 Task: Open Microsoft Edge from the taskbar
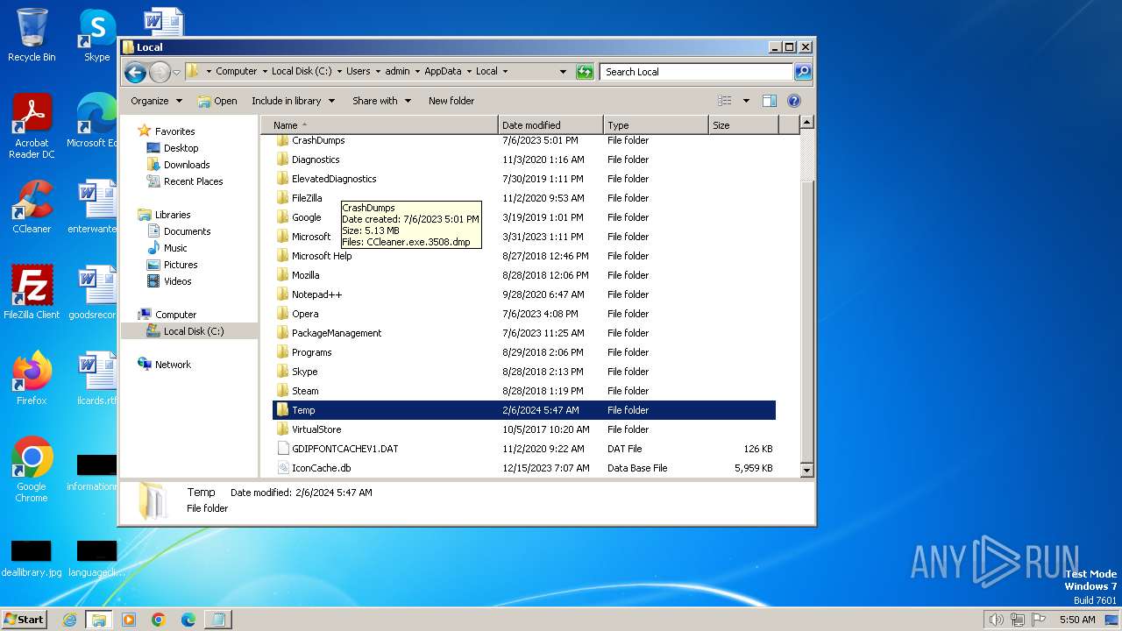pyautogui.click(x=188, y=620)
